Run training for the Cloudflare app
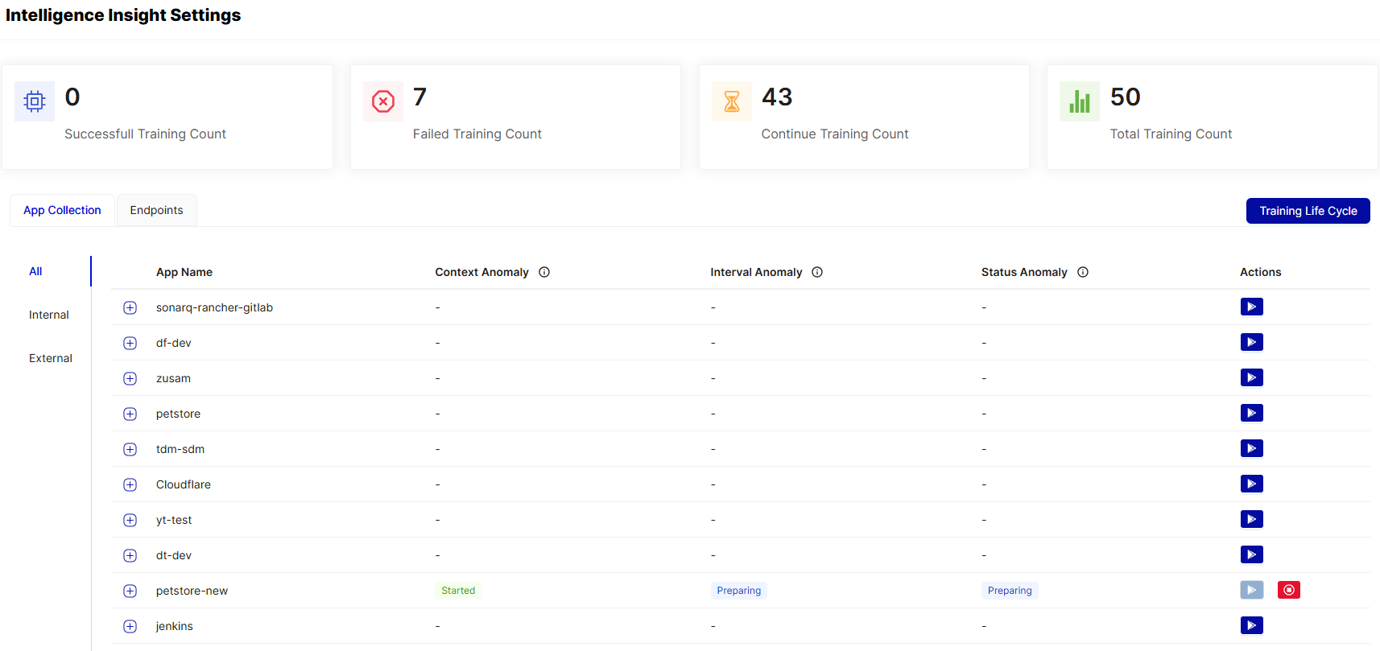 coord(1251,484)
